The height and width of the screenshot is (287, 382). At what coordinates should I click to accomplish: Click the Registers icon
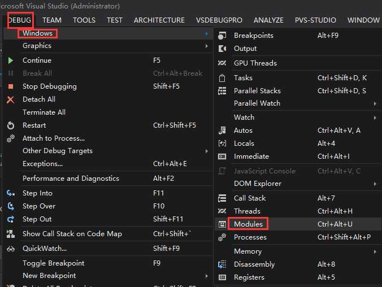[222, 277]
